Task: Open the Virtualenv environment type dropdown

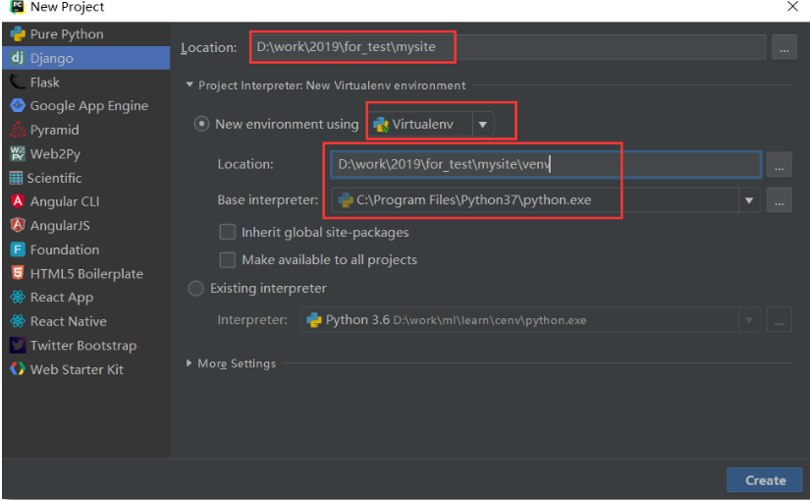Action: coord(482,124)
